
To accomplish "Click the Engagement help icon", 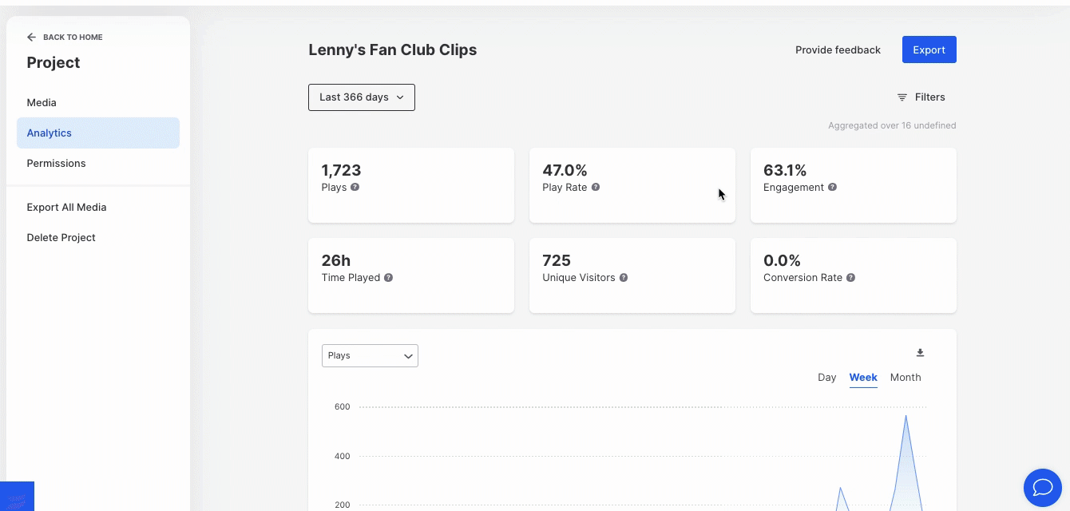I will [832, 188].
